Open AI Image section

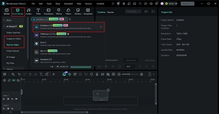point(11,57)
